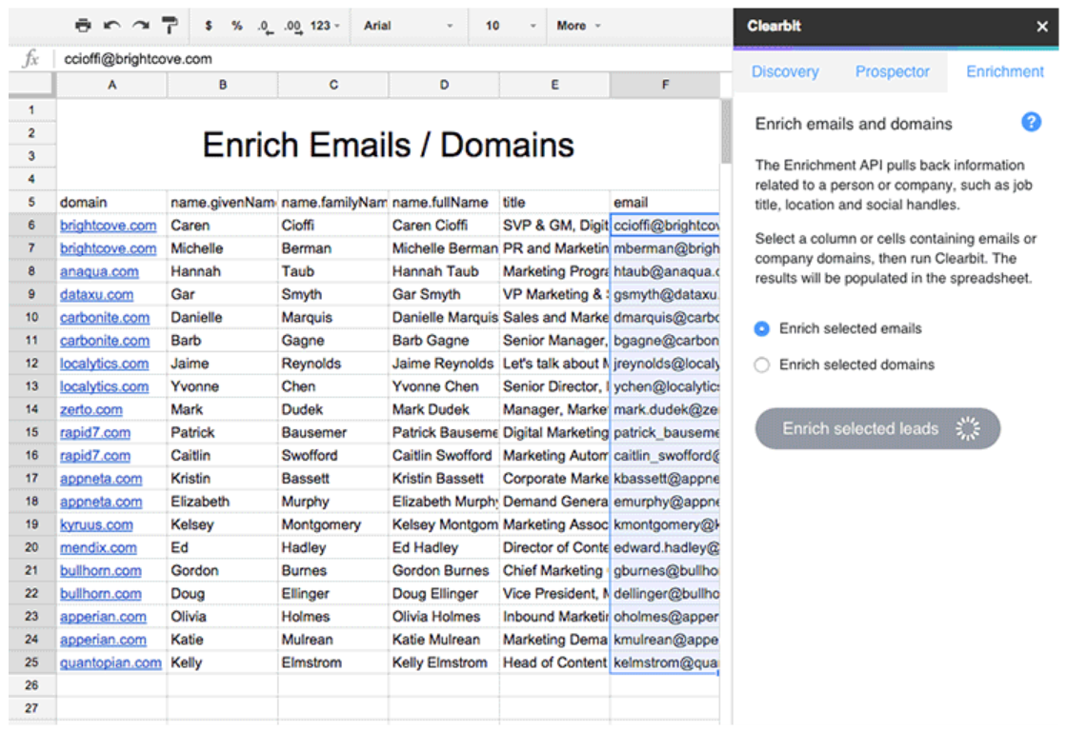1067x731 pixels.
Task: Open localytics.com link in row 12
Action: [x=104, y=364]
